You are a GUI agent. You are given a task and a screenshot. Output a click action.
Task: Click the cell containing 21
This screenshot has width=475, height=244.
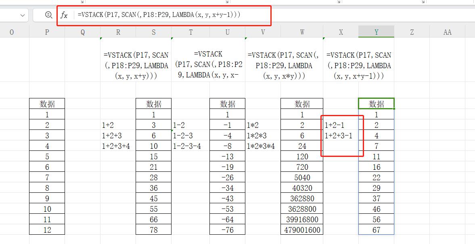pos(154,167)
